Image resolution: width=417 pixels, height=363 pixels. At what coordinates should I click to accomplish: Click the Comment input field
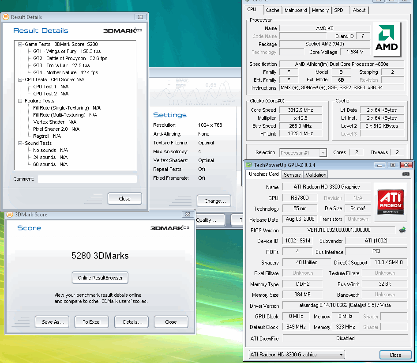(x=87, y=179)
